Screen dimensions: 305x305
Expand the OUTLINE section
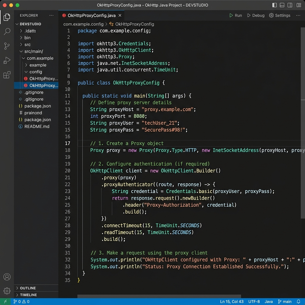36,288
